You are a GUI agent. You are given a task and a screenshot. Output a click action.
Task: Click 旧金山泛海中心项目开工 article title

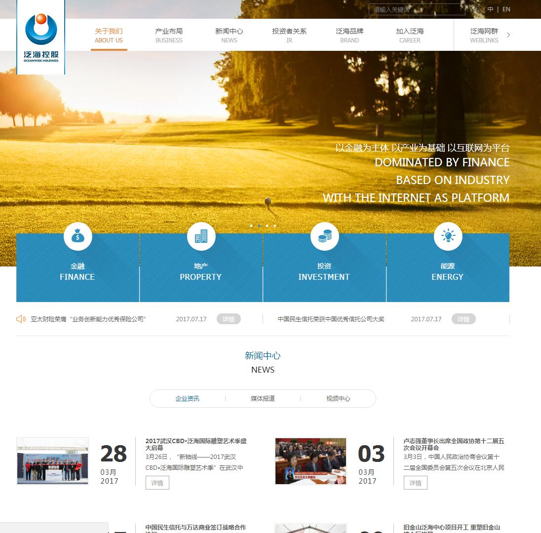coord(452,528)
